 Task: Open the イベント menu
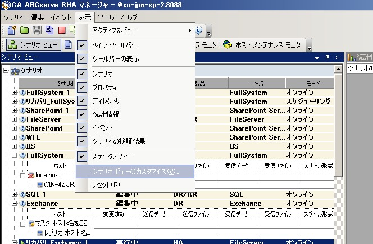tap(61, 17)
